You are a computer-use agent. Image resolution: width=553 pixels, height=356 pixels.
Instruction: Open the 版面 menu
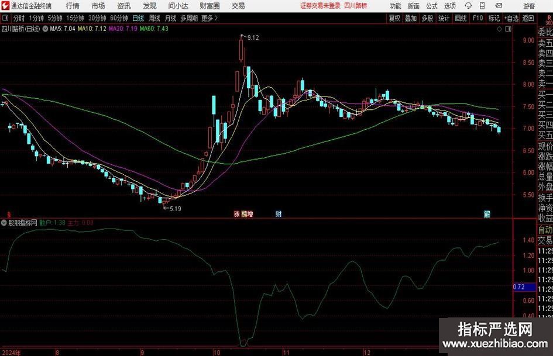pos(413,6)
